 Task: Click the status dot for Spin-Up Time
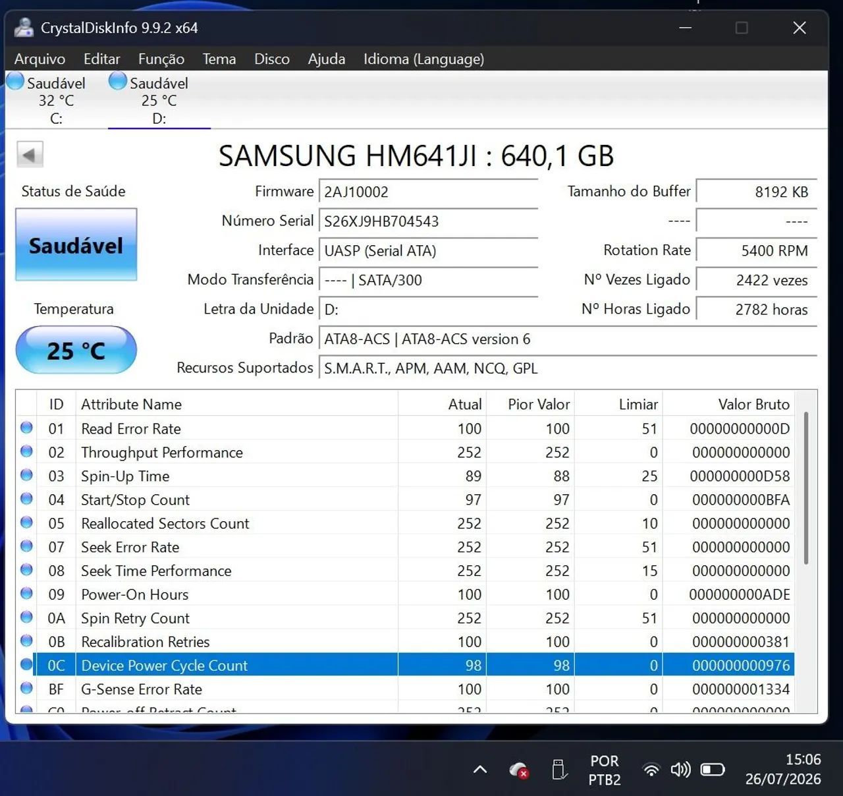coord(26,475)
